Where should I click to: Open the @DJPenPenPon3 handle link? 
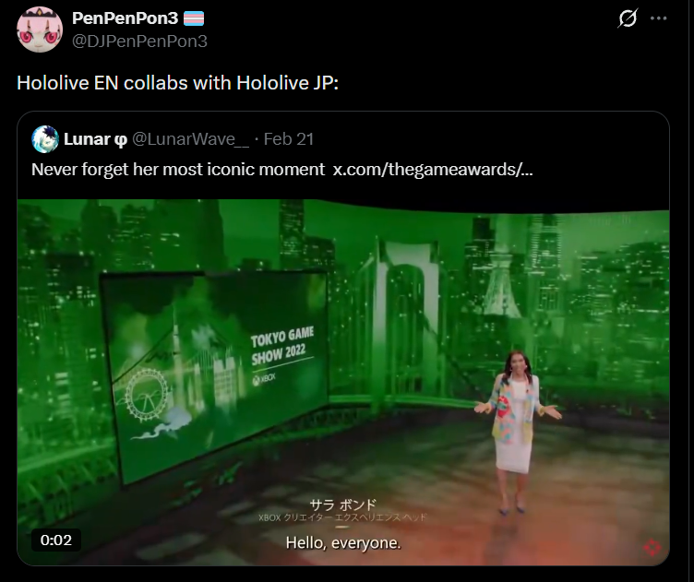139,42
